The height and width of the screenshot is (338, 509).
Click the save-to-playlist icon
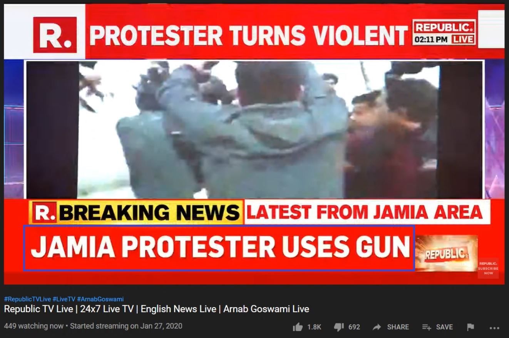click(427, 327)
